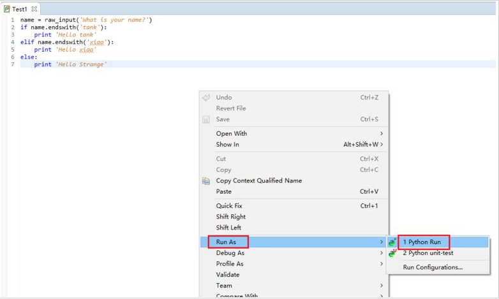499x299 pixels.
Task: Click the Python Run icon in the submenu
Action: click(x=392, y=242)
